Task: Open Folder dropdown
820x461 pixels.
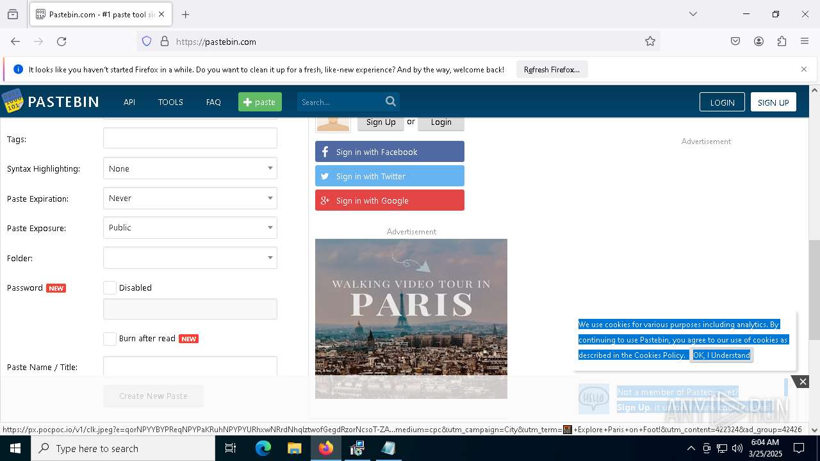Action: point(190,257)
